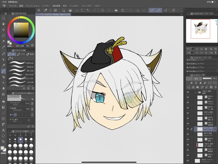218x164 pixels.
Task: Select the リアル watercolor sub tool group
Action: click(x=21, y=54)
